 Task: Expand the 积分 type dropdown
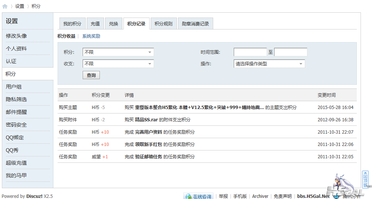tap(118, 52)
